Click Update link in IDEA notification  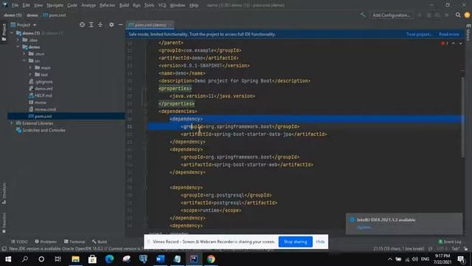point(364,227)
